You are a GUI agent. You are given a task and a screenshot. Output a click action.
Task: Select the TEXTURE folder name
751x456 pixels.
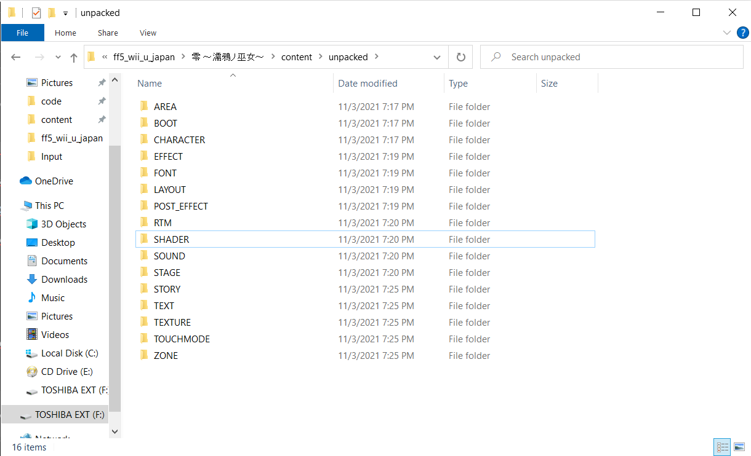tap(172, 322)
